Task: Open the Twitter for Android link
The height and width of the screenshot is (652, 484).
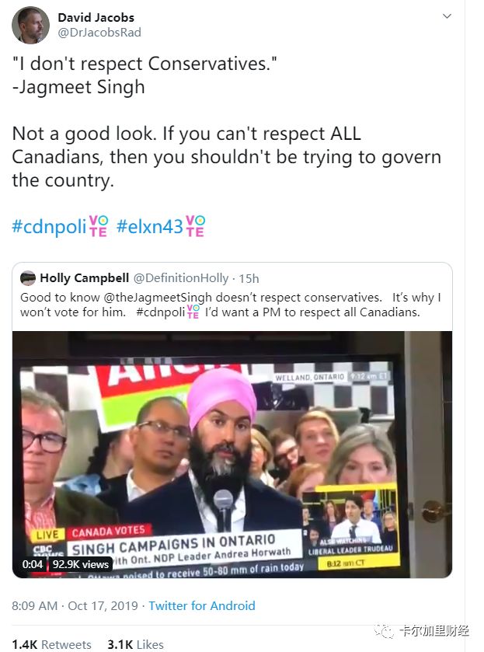Action: click(x=202, y=605)
